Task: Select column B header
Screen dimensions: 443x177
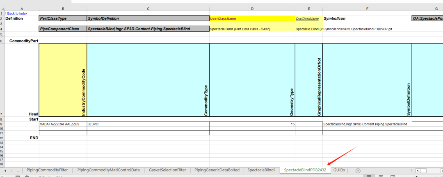Action: tap(63, 9)
